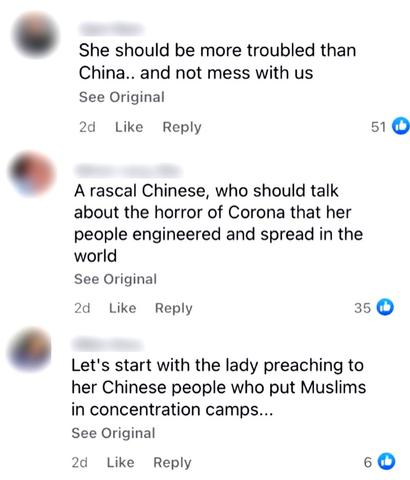View the 51 reactions count
Screen dimensions: 410x480
tap(378, 127)
